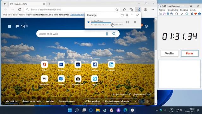Viewport: 202px width, 114px height.
Task: Open the 14 °C weather widget
Action: pos(21,26)
